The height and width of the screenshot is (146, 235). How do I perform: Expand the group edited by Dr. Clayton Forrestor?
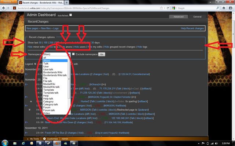tap(26, 97)
